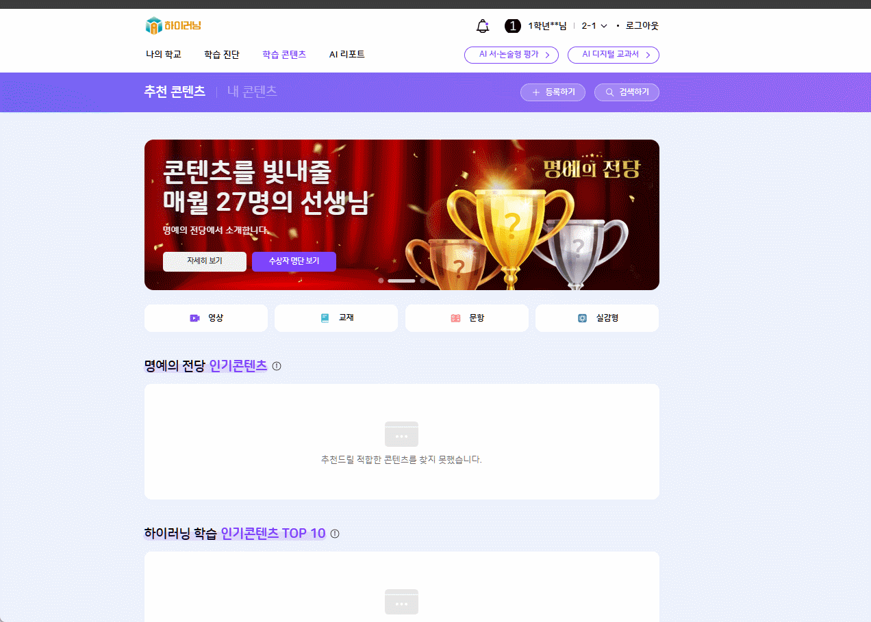Click the 로그아웃 link
This screenshot has width=871, height=622.
[x=642, y=26]
